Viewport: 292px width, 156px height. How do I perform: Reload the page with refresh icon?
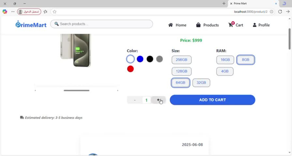click(x=280, y=12)
